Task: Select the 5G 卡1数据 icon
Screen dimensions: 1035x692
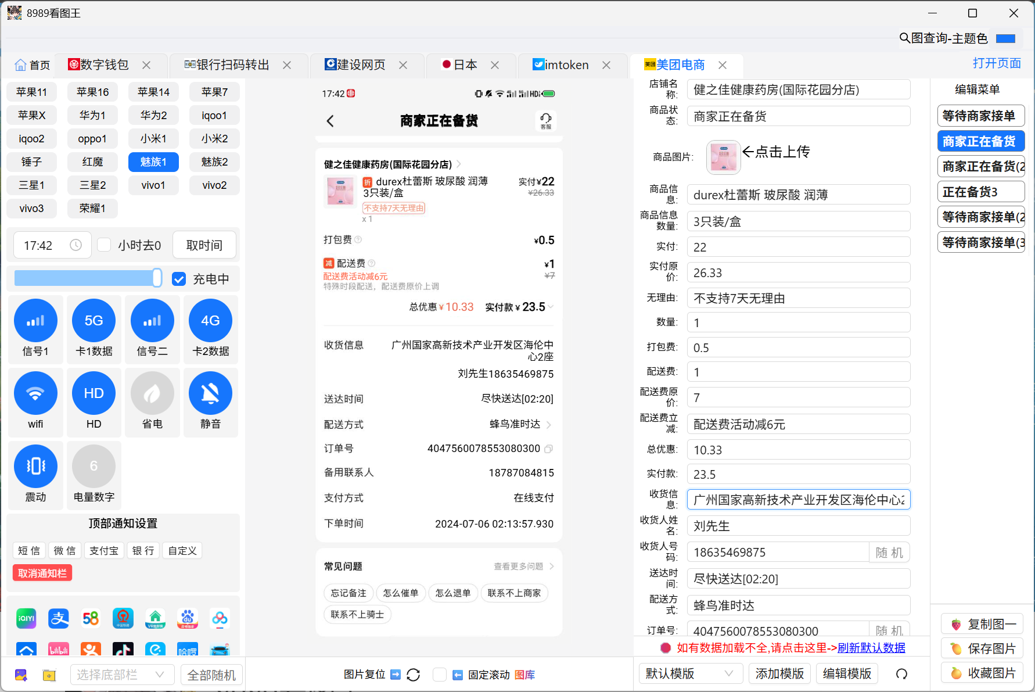Action: pos(94,321)
